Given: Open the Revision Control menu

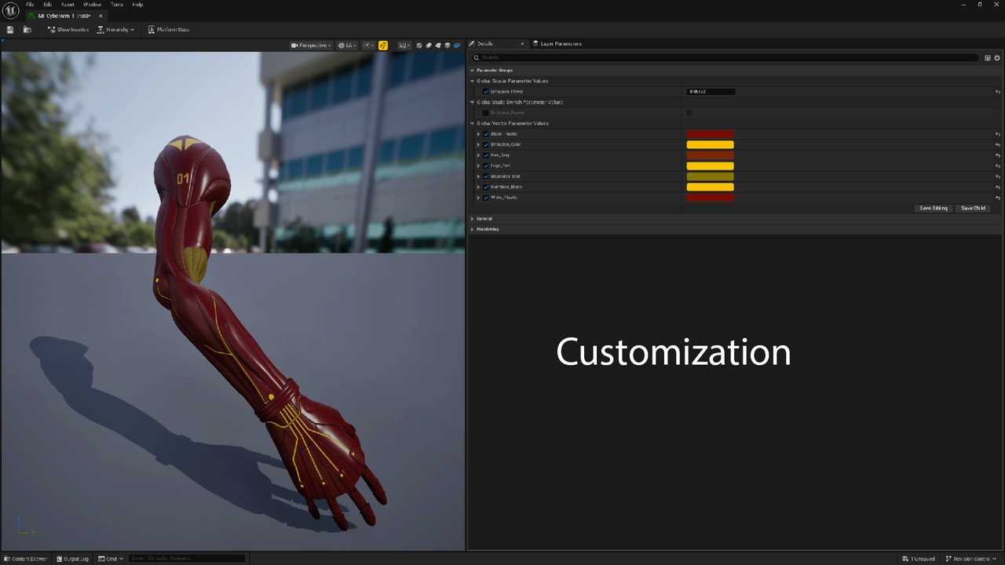Looking at the screenshot, I should point(972,559).
